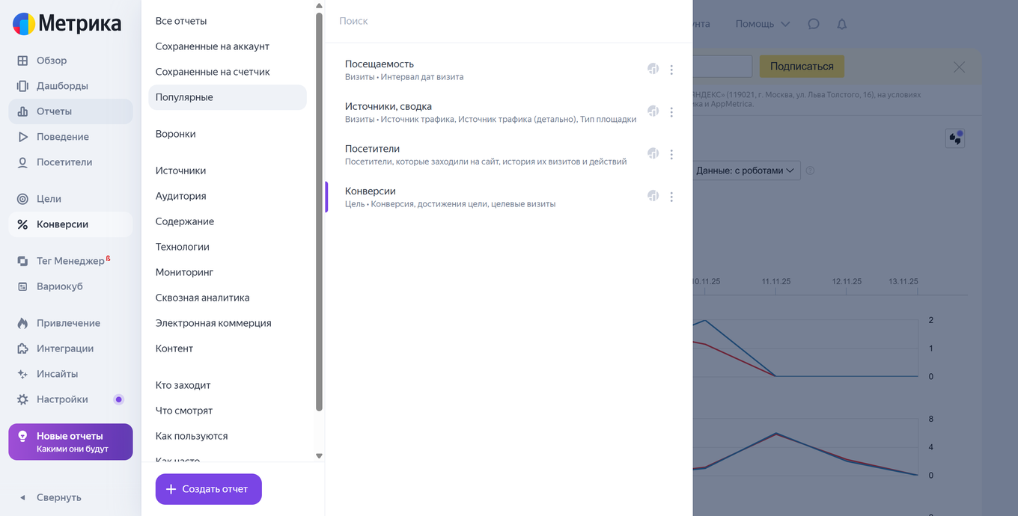This screenshot has width=1018, height=516.
Task: Expand the Помощь dropdown menu
Action: [762, 24]
